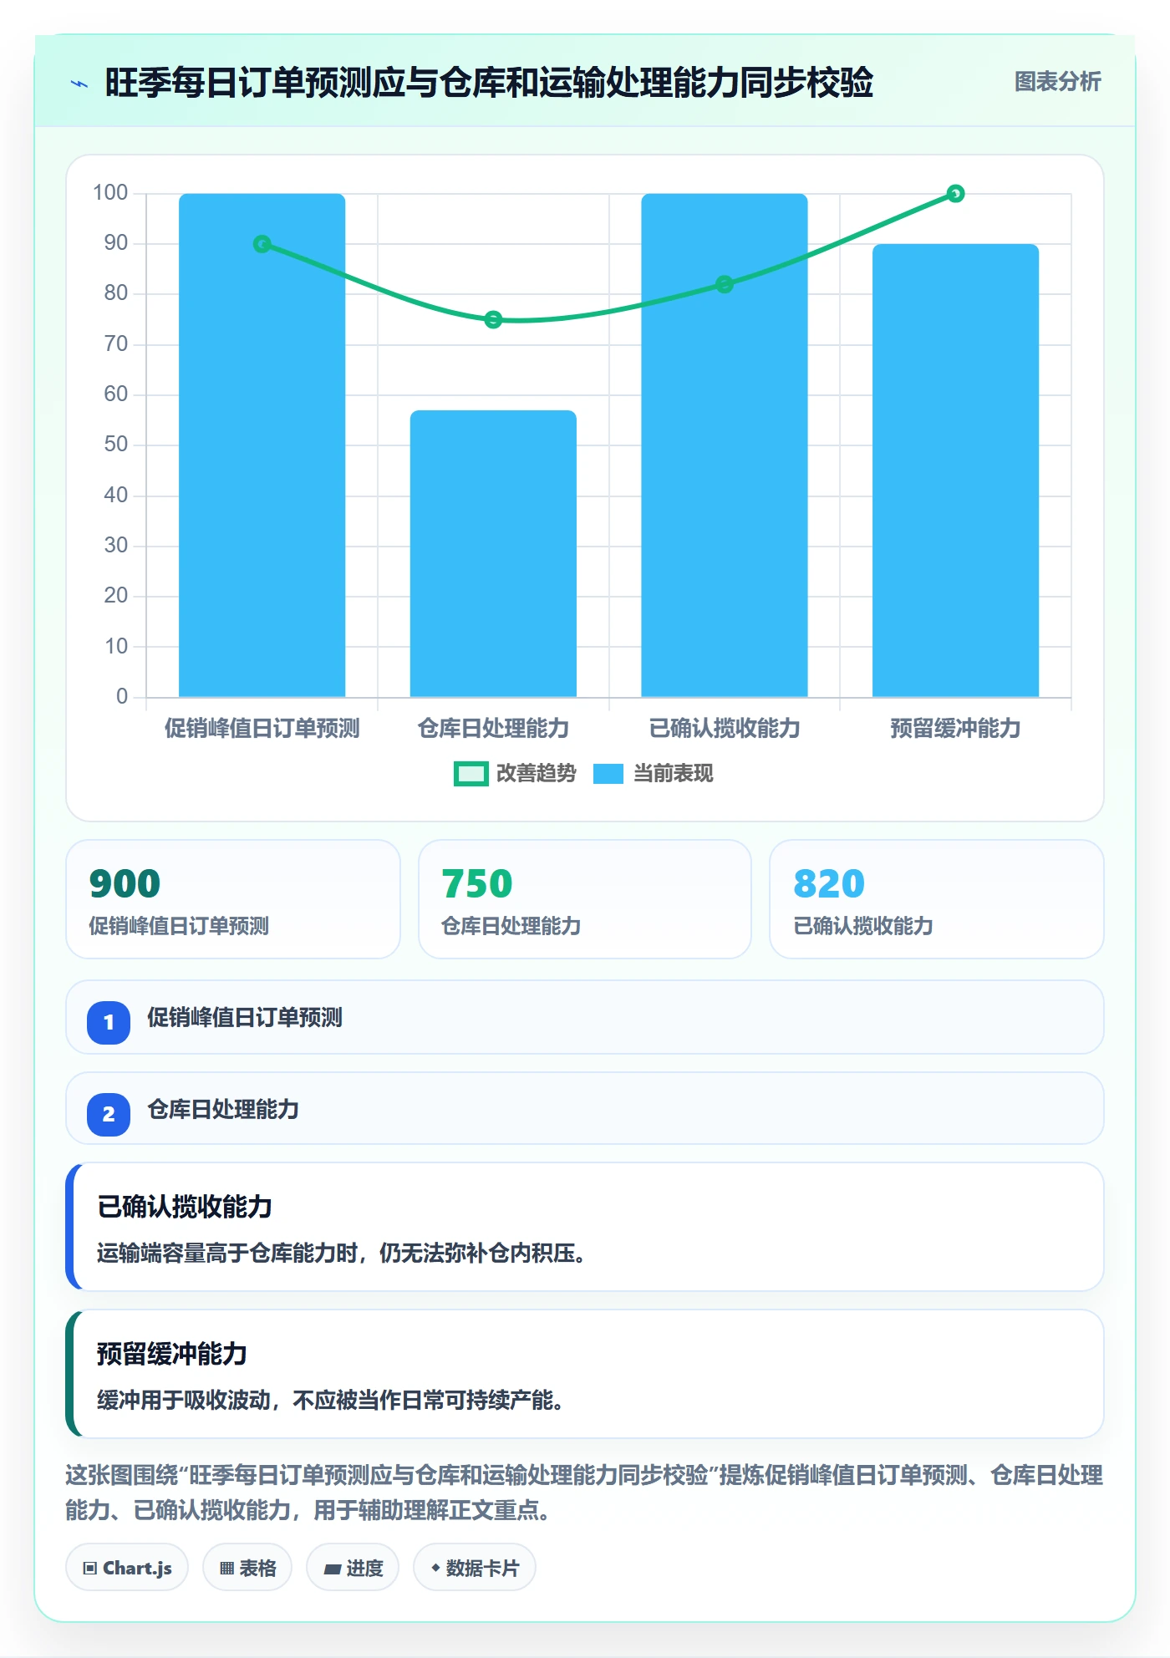Click the diamond icon in the 数据卡片 tag
1170x1658 pixels.
click(435, 1568)
